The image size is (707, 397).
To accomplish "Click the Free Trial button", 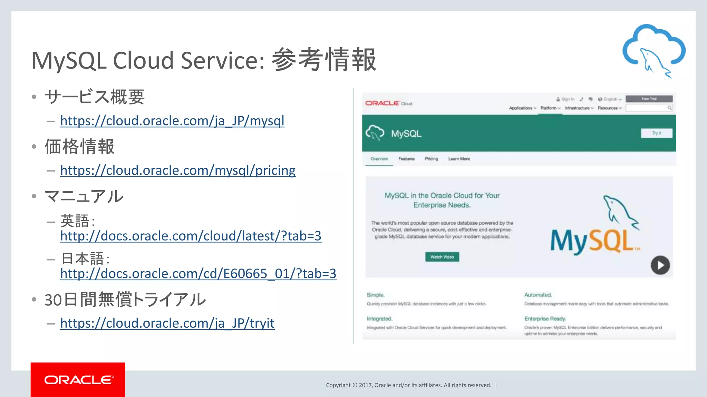I will click(649, 99).
